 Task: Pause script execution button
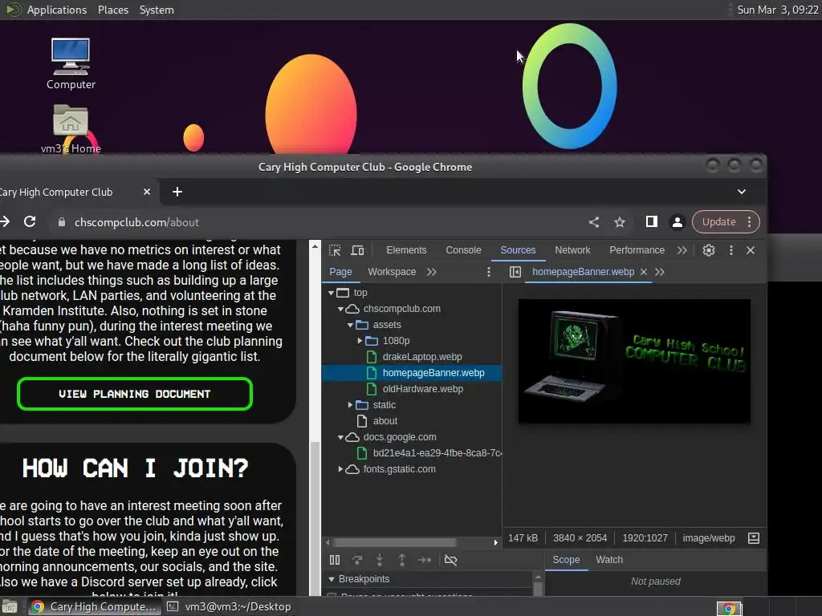click(335, 560)
